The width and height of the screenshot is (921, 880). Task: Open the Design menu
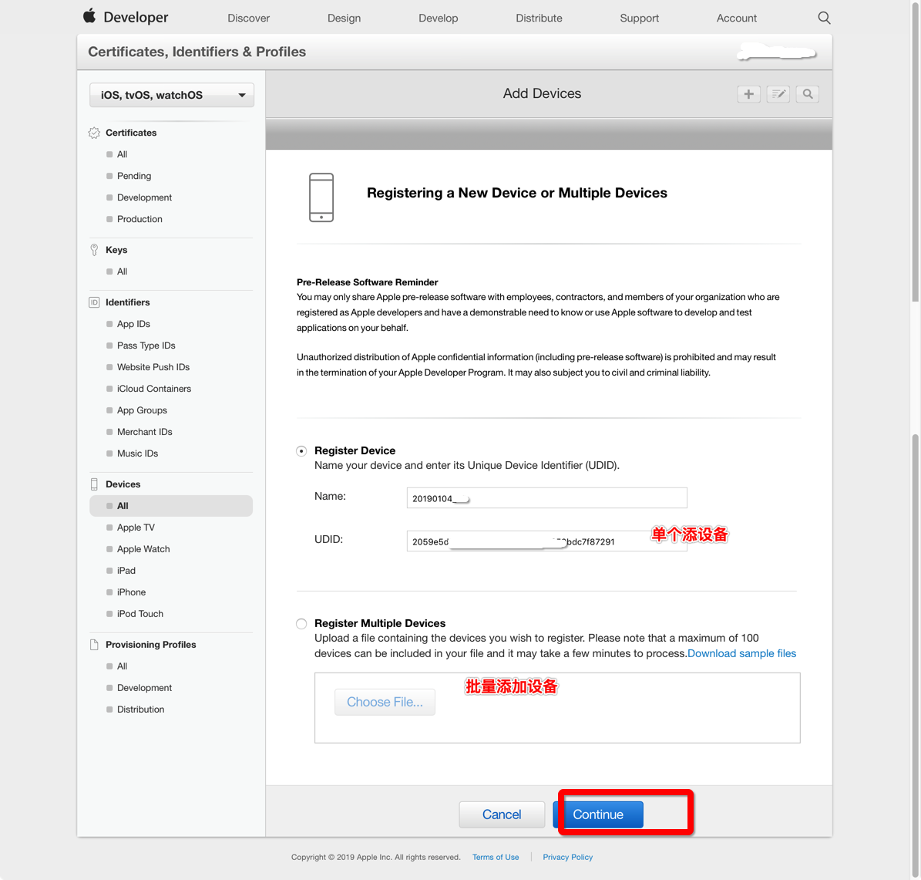tap(345, 19)
